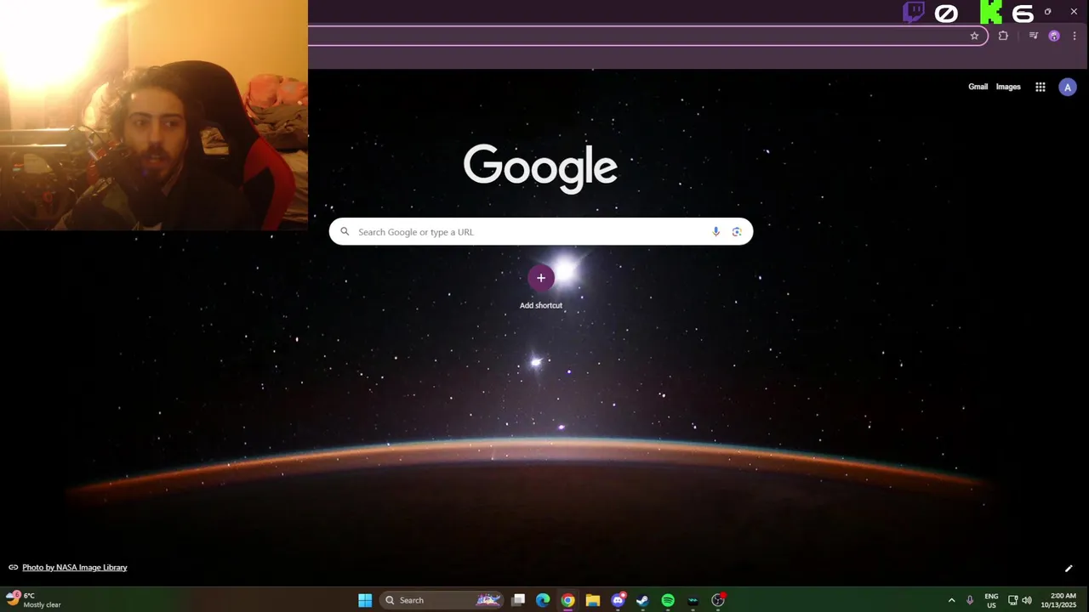Start a voice search with the microphone icon

[716, 232]
